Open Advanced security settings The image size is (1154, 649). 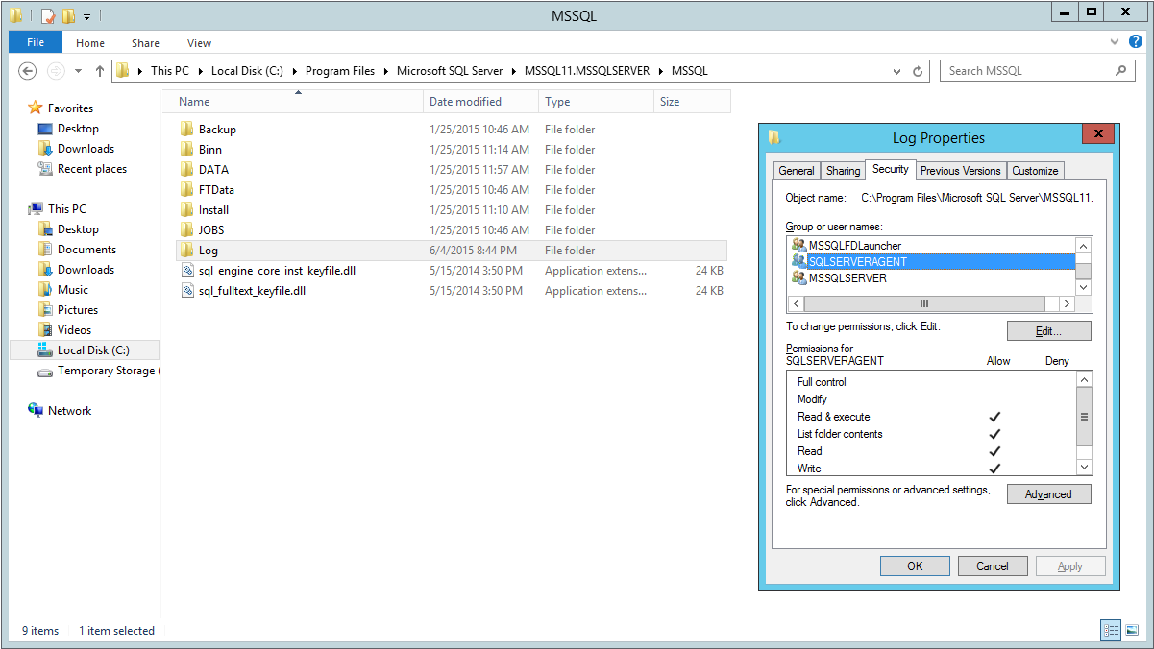[1048, 493]
